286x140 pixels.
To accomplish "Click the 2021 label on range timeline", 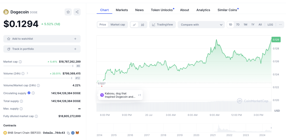I will [x=213, y=135].
